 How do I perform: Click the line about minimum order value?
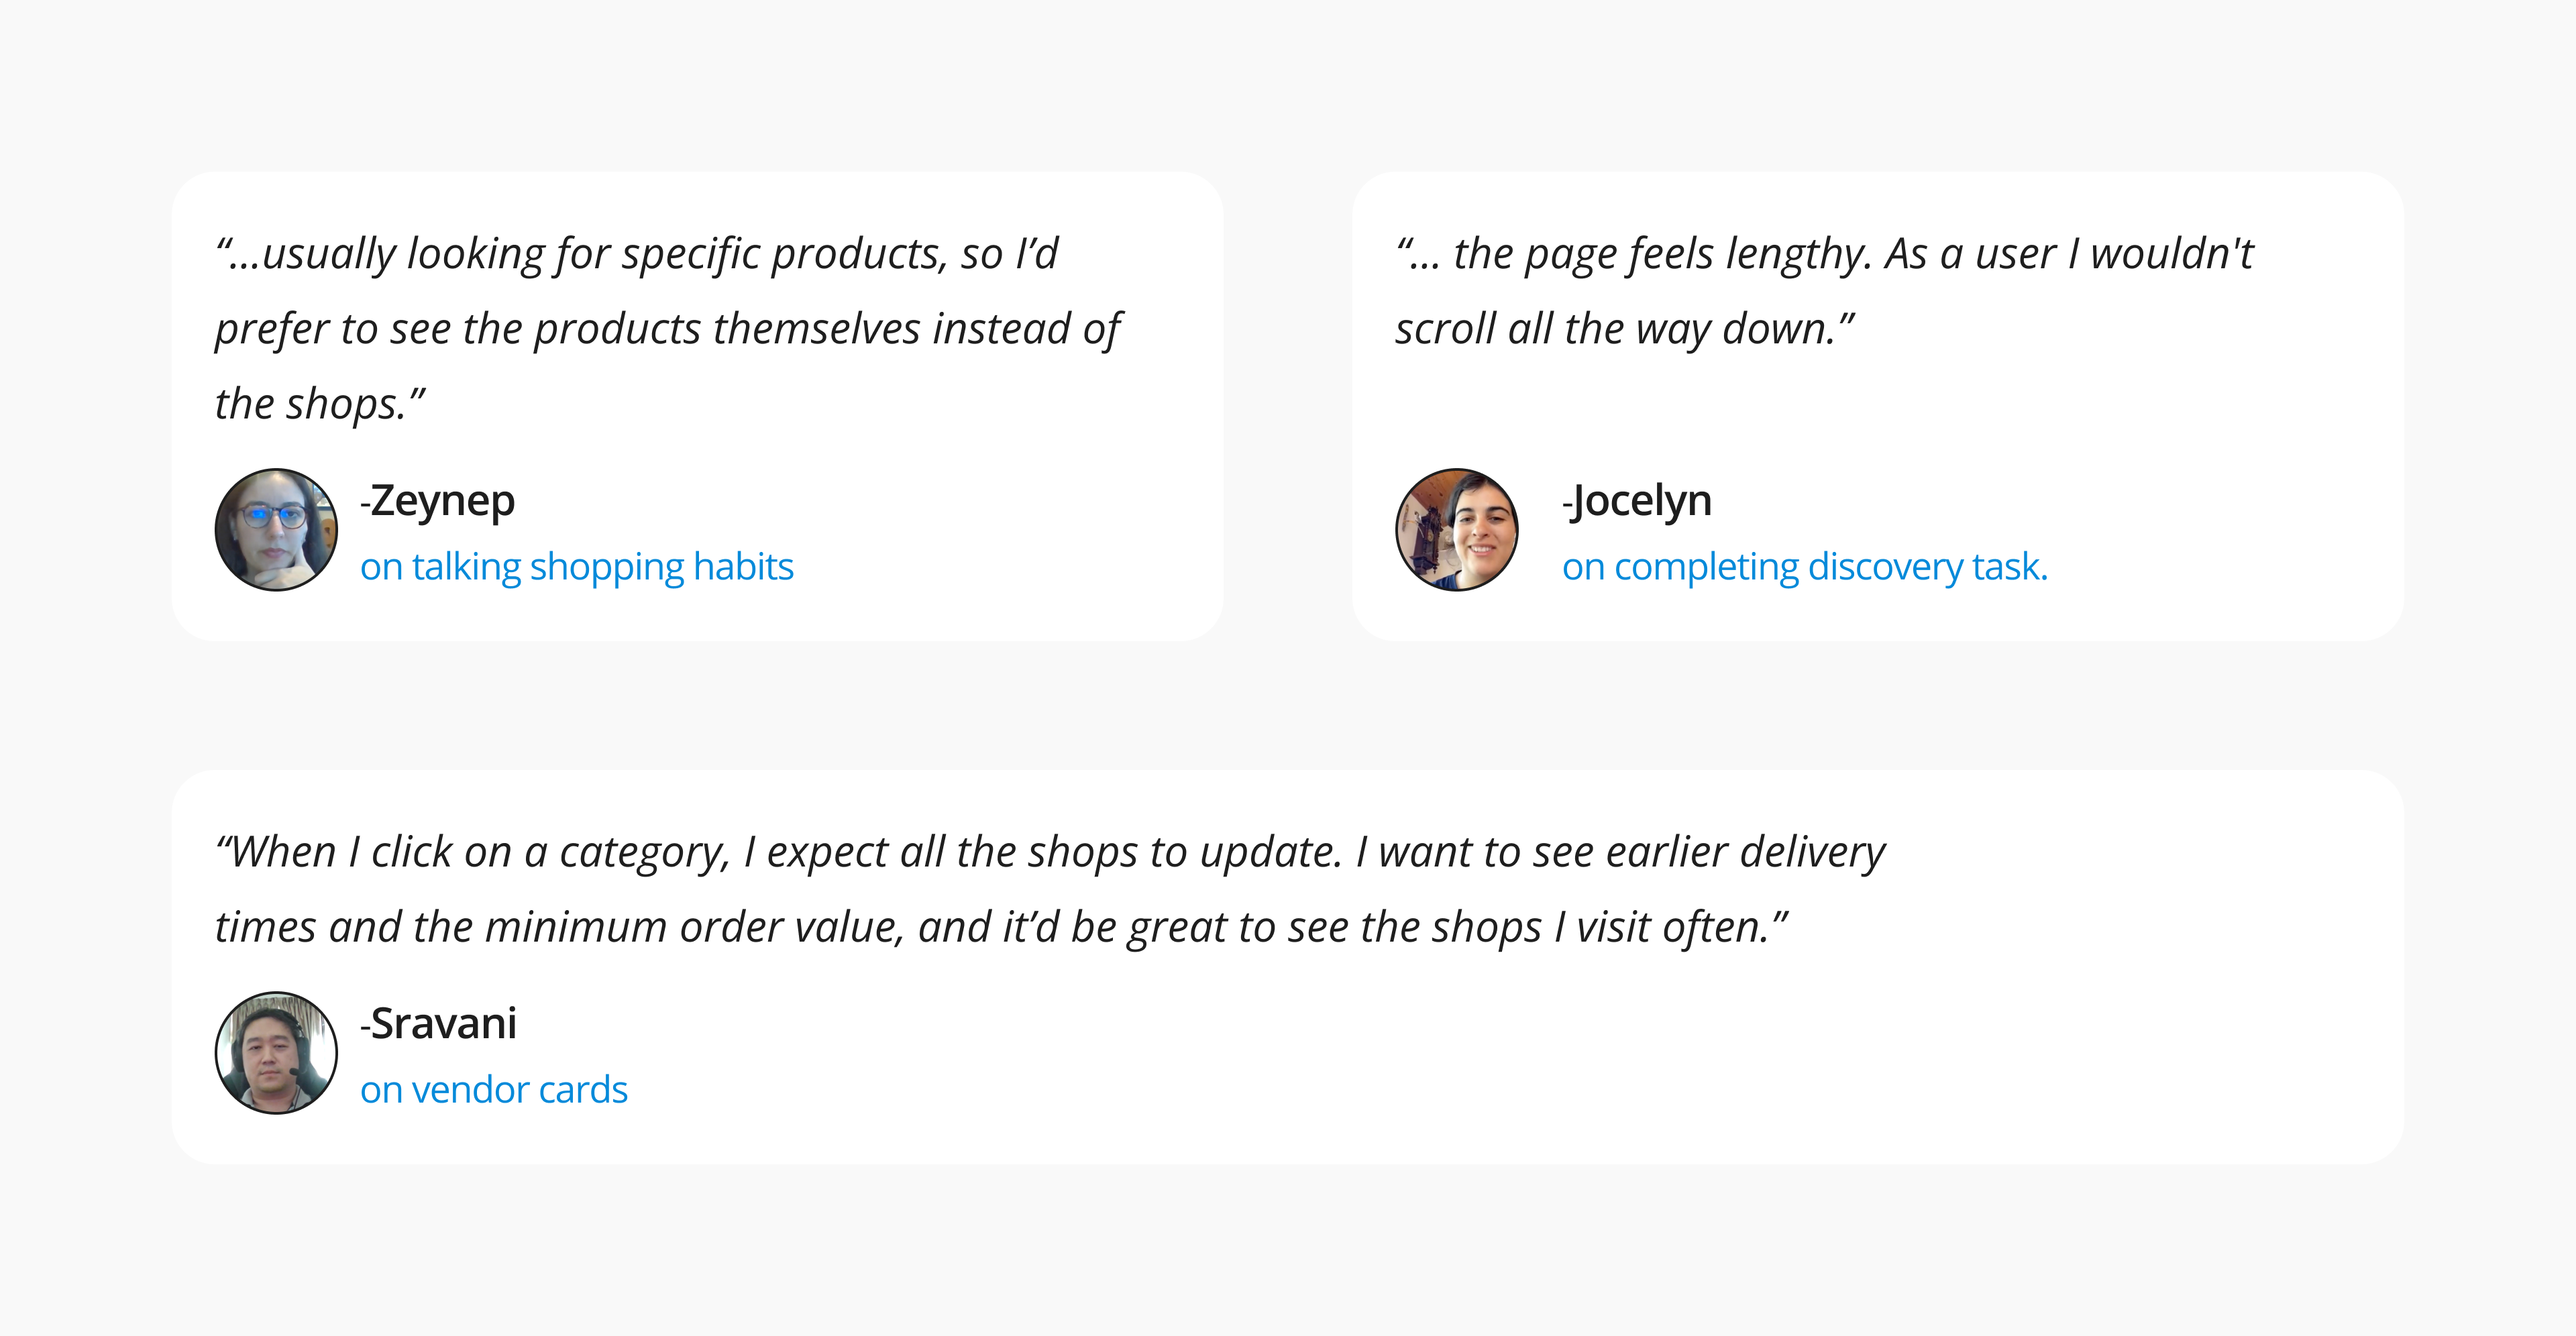click(x=1001, y=927)
